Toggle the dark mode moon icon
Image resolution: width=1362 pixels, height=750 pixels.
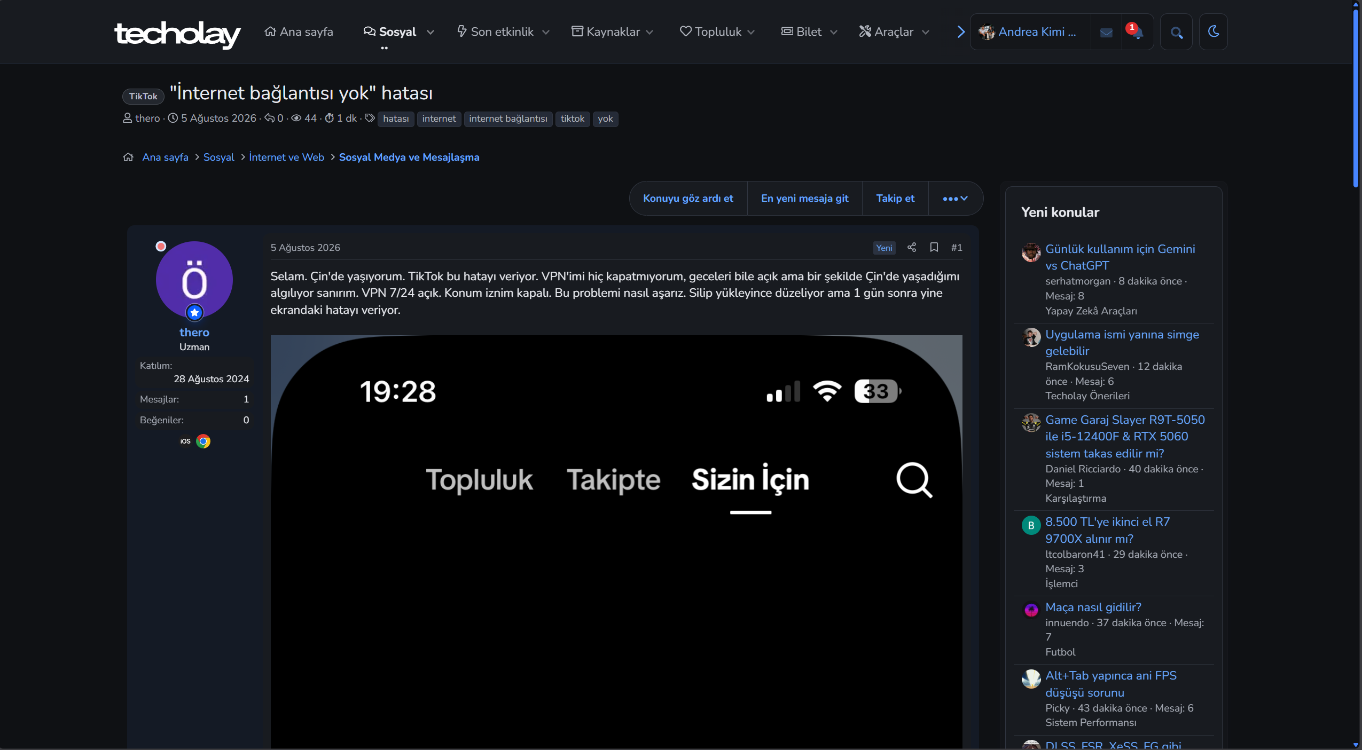[1213, 31]
